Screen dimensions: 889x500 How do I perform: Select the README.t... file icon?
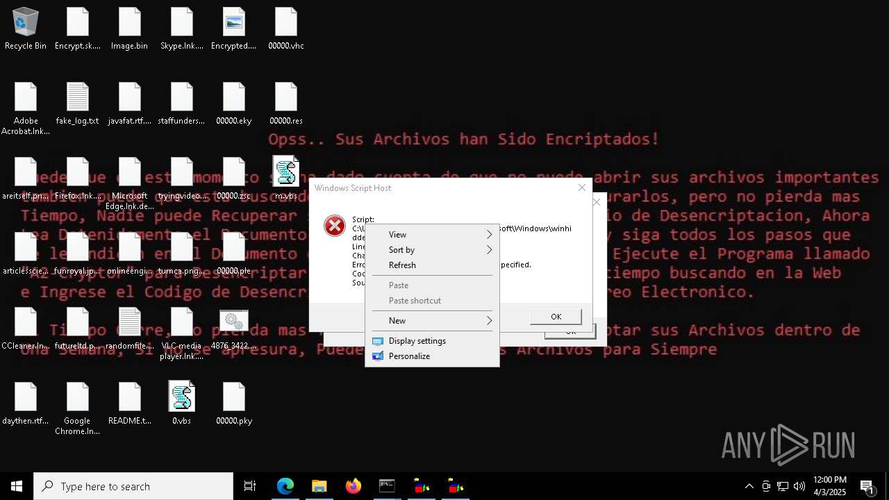click(130, 404)
